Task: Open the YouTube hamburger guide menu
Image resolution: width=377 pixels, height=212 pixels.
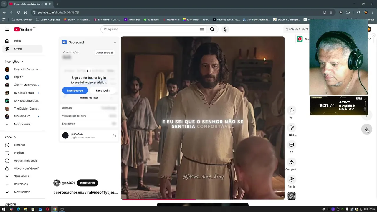Action: [x=7, y=29]
